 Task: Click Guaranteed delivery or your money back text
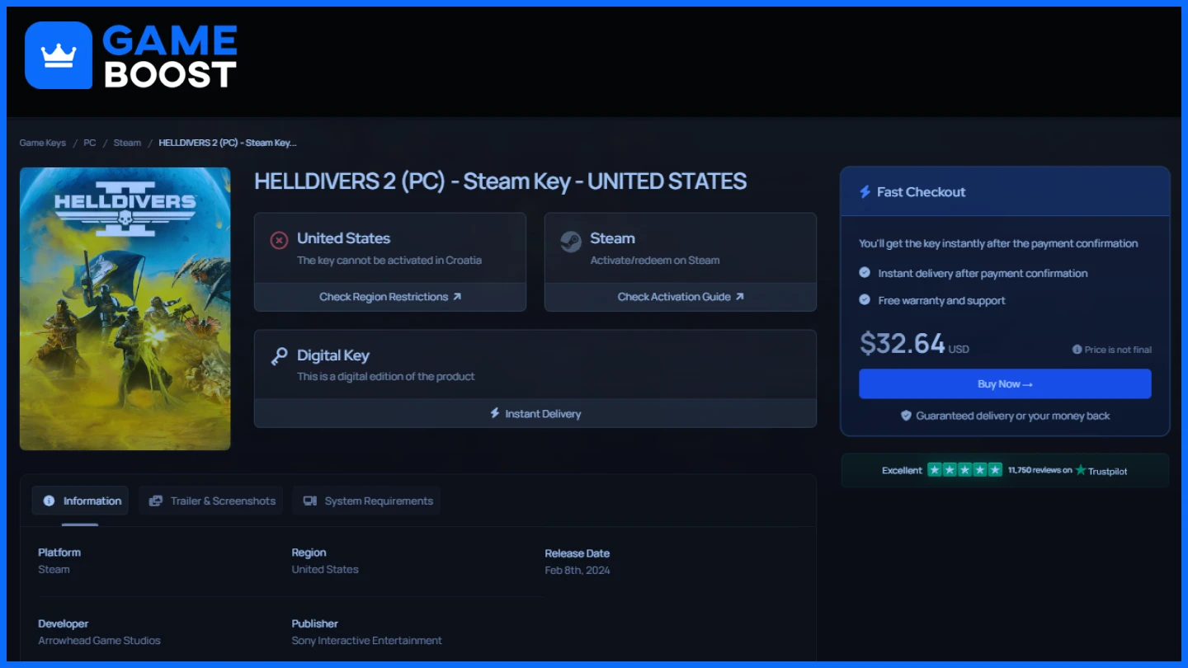(x=1013, y=416)
